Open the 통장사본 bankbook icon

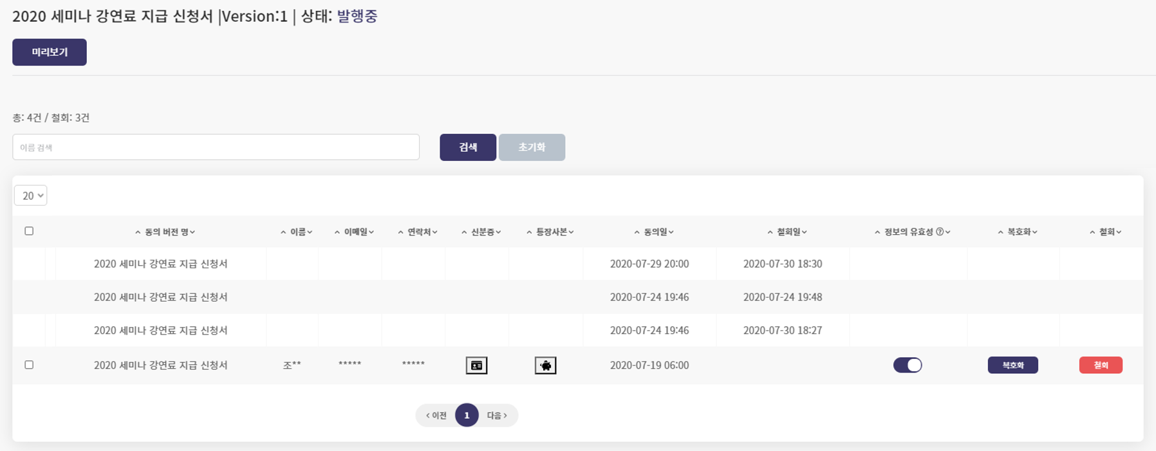[x=545, y=365]
